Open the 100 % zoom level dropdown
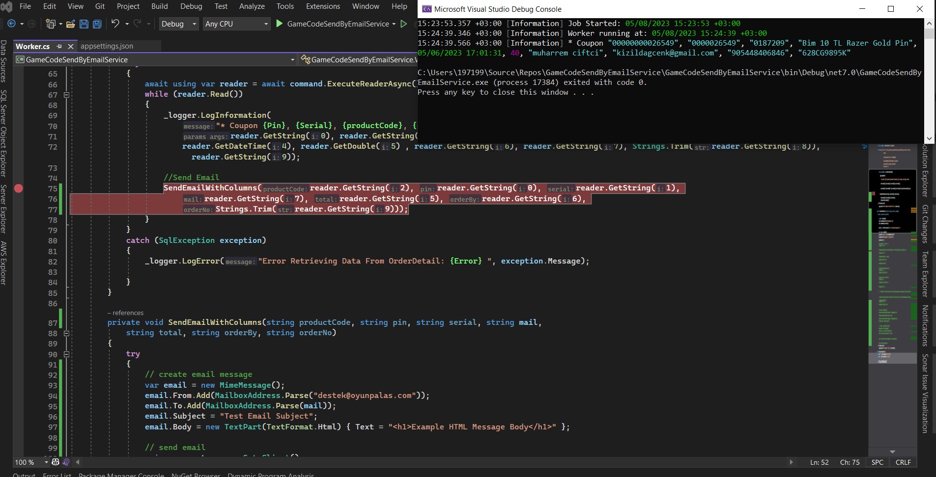Image resolution: width=936 pixels, height=477 pixels. 31,462
